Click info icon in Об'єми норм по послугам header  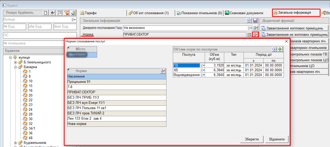pyautogui.click(x=274, y=49)
